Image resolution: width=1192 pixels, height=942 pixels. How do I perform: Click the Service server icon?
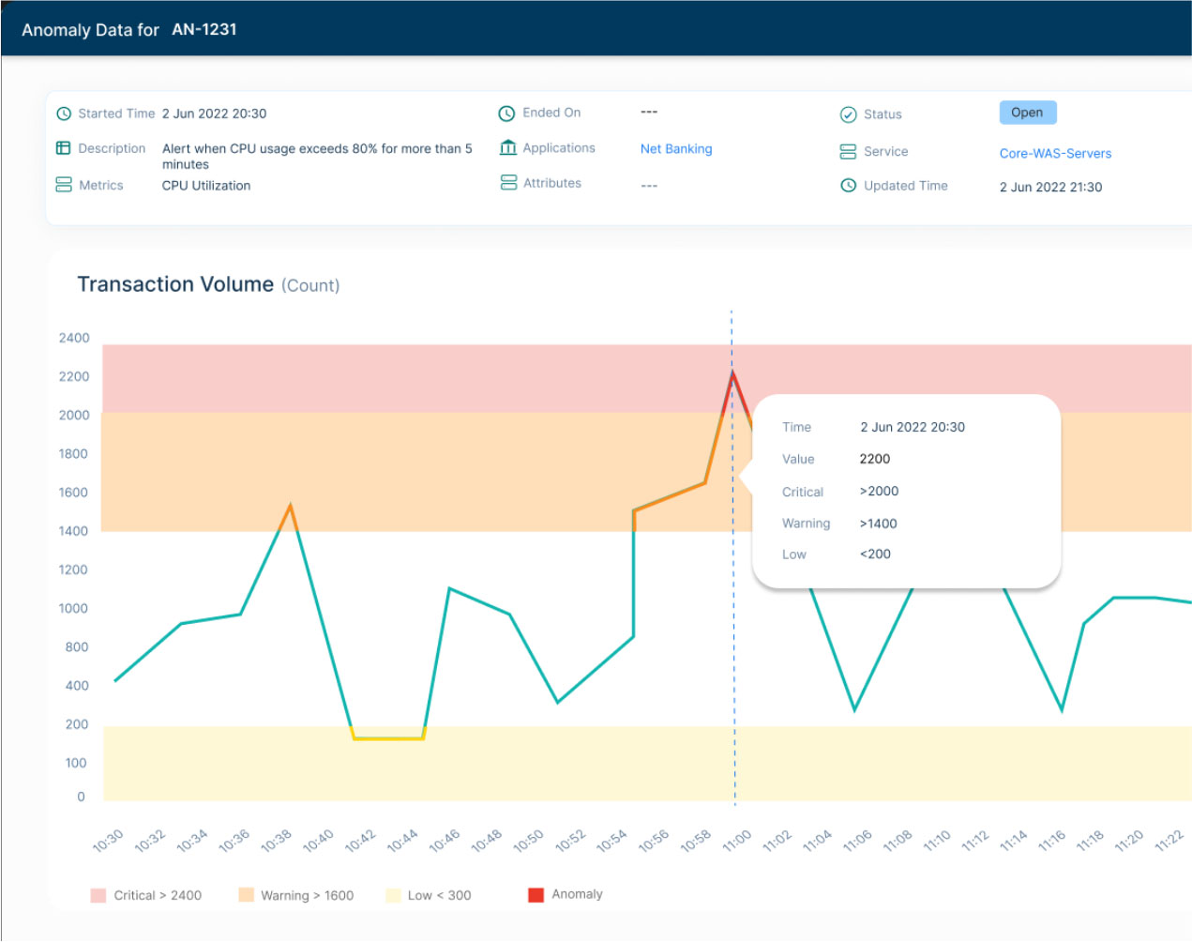click(x=848, y=151)
